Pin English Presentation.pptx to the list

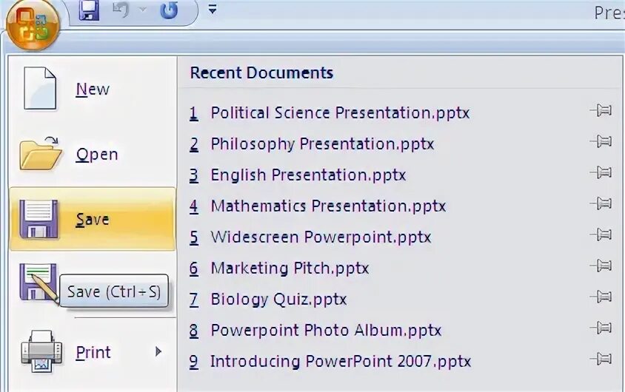(601, 172)
